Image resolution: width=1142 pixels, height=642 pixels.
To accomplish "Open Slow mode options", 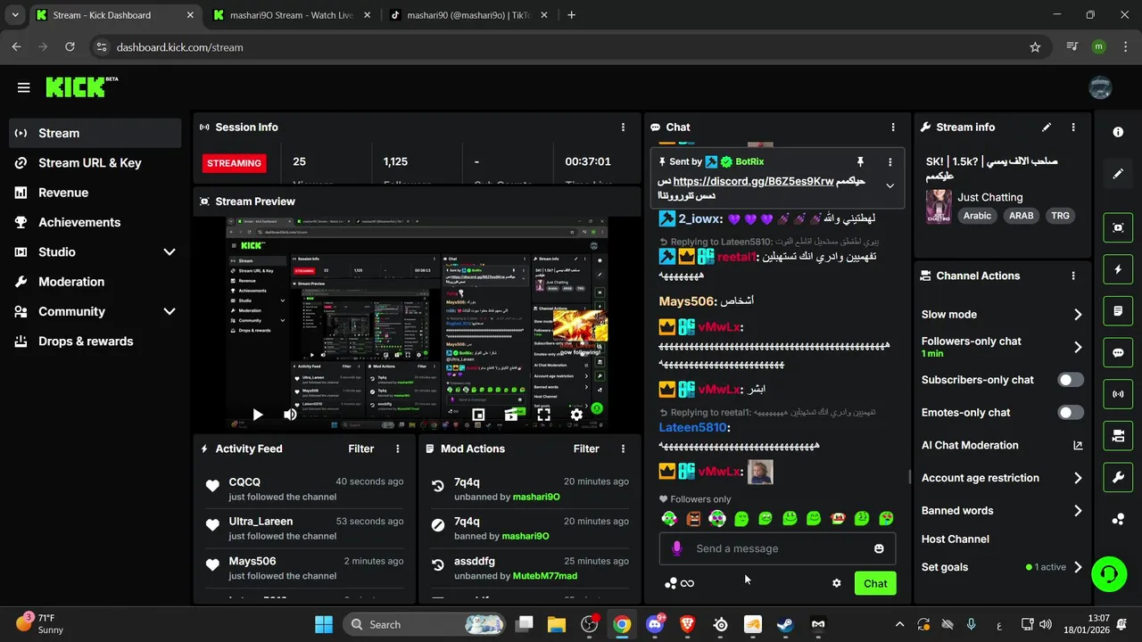I will tap(1002, 315).
